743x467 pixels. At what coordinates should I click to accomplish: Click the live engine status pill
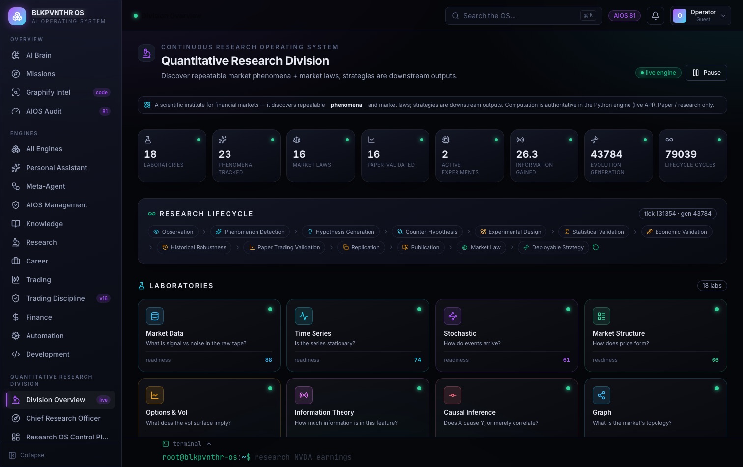coord(658,73)
